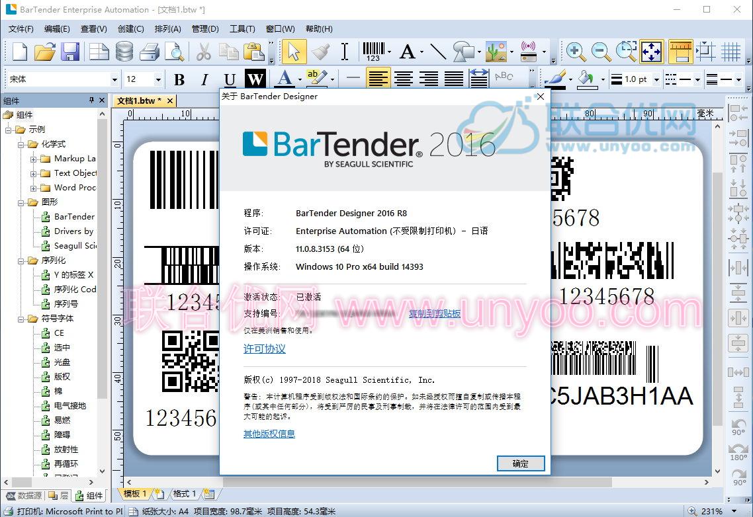Open the font name dropdown 宋体
This screenshot has height=517, width=753.
tap(114, 79)
